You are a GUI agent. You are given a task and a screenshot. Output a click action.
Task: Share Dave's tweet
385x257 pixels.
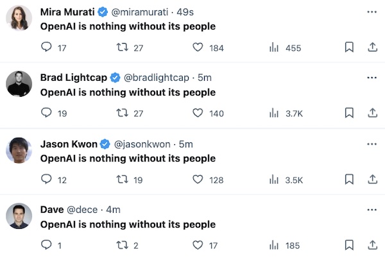pyautogui.click(x=372, y=245)
